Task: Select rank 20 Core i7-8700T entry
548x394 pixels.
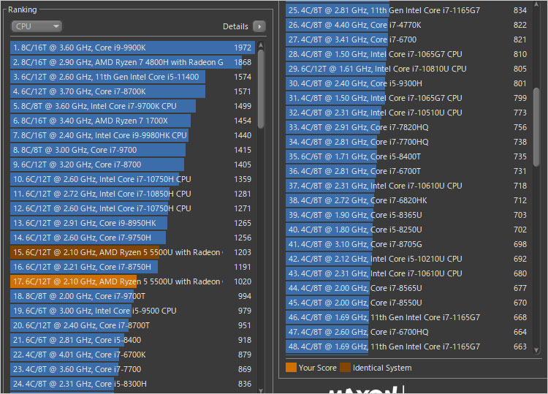Action: (x=133, y=325)
